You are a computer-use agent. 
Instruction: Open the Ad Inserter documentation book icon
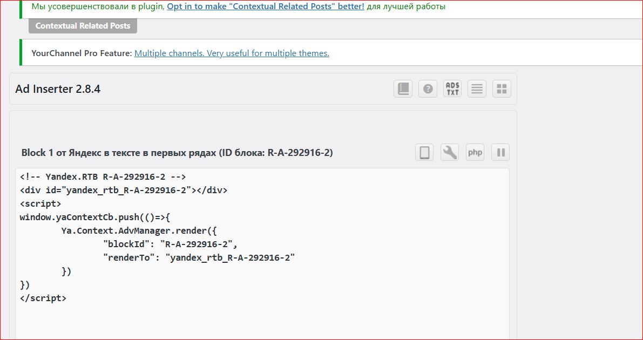(403, 89)
